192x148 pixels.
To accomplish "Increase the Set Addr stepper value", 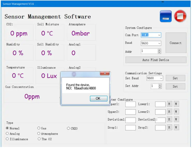I will [x=160, y=85].
